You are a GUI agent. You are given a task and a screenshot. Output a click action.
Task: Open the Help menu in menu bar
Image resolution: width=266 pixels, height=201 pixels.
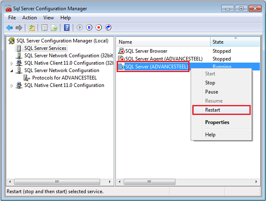point(66,18)
